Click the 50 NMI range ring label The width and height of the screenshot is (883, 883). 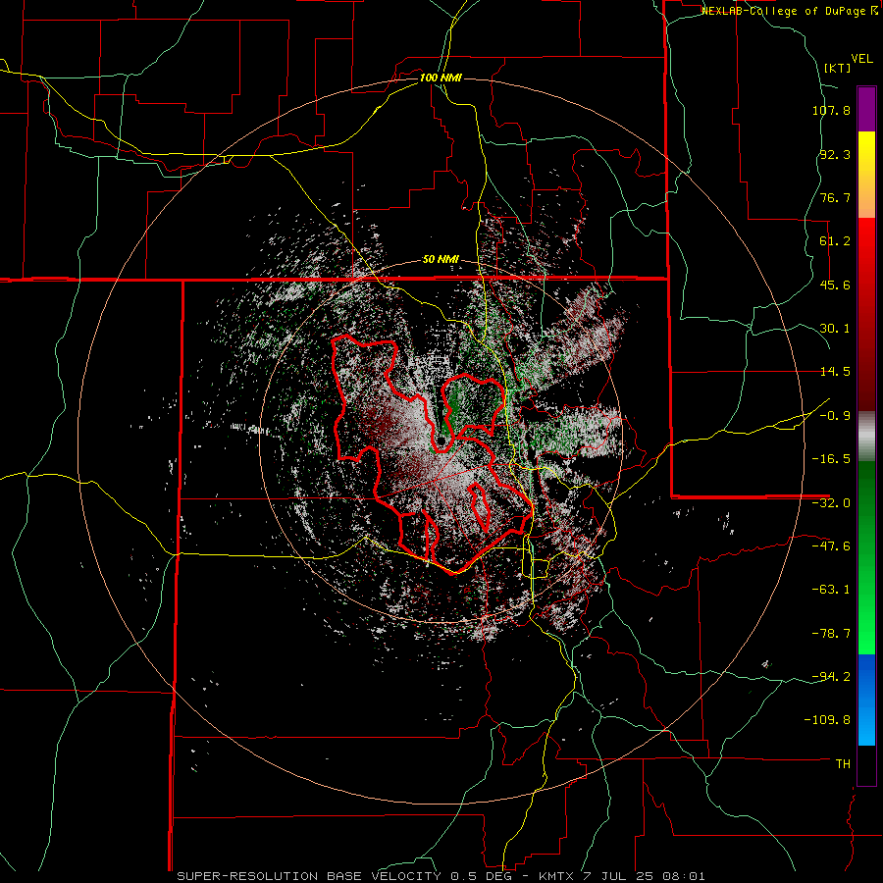click(441, 260)
